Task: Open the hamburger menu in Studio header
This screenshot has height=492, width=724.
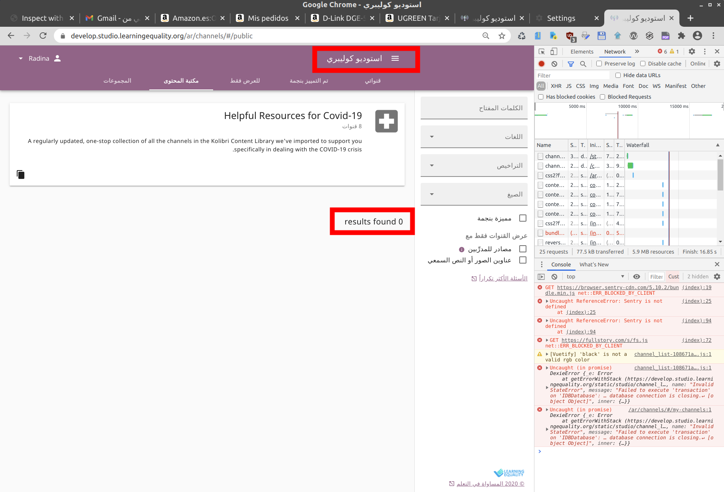Action: (395, 58)
